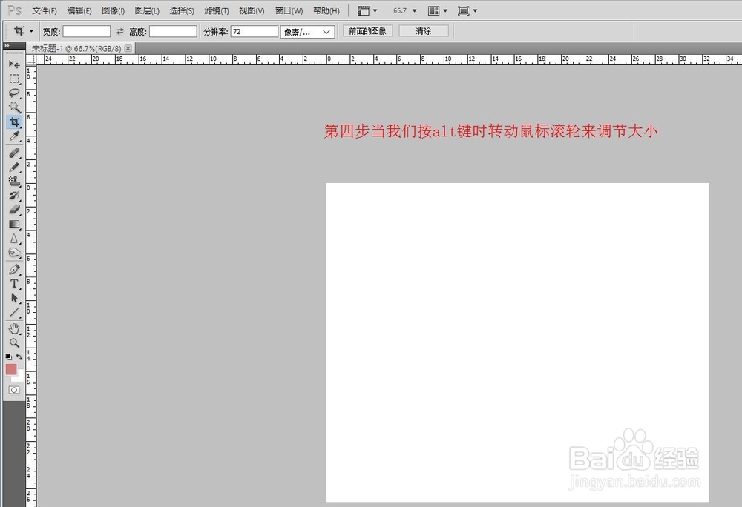Toggle Quick Mask mode
Image resolution: width=742 pixels, height=507 pixels.
pyautogui.click(x=14, y=390)
